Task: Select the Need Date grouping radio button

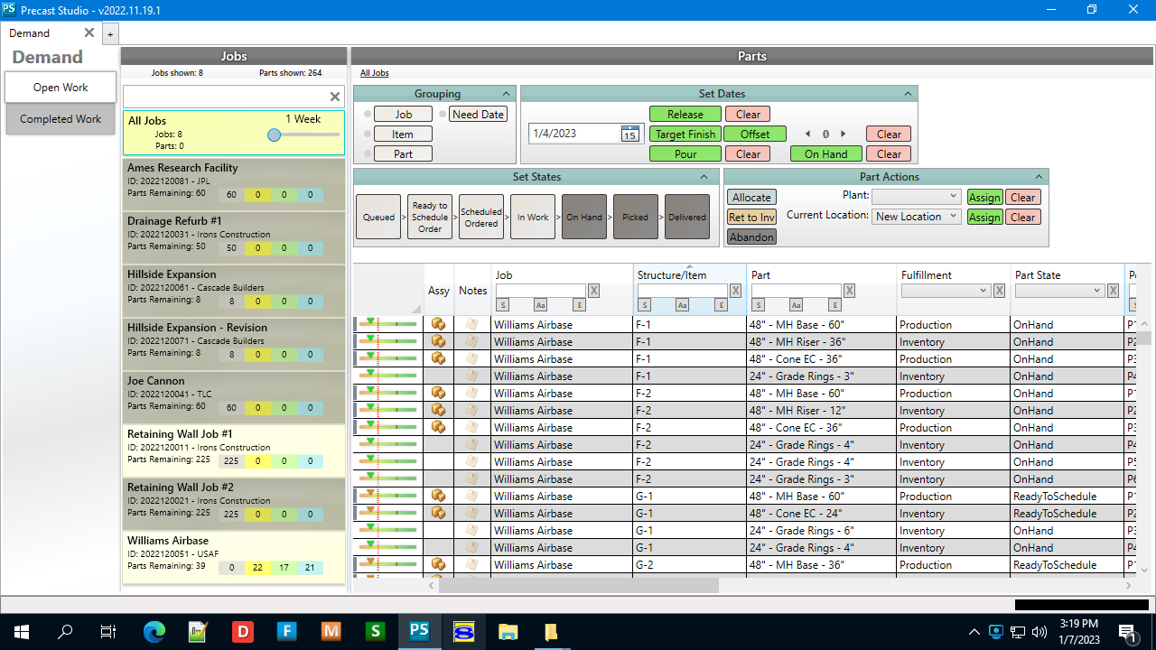Action: point(443,115)
